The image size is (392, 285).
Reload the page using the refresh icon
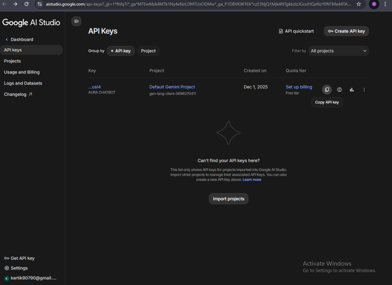pos(26,4)
